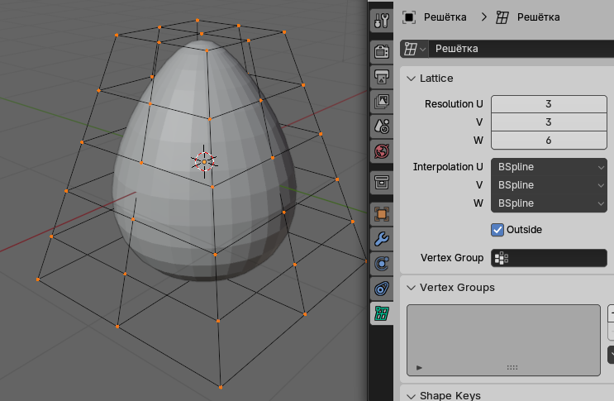Click the 3D cursor in the viewport

click(x=204, y=162)
